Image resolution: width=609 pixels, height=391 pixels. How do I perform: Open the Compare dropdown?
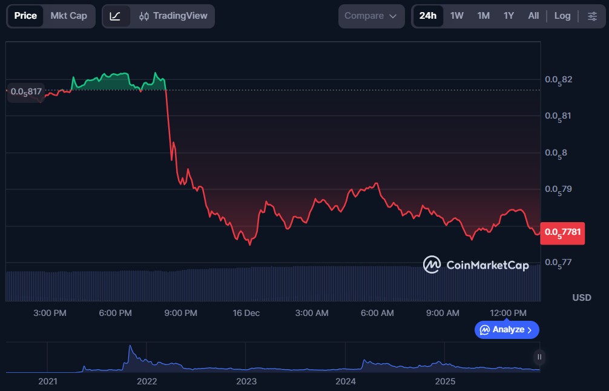pos(370,16)
